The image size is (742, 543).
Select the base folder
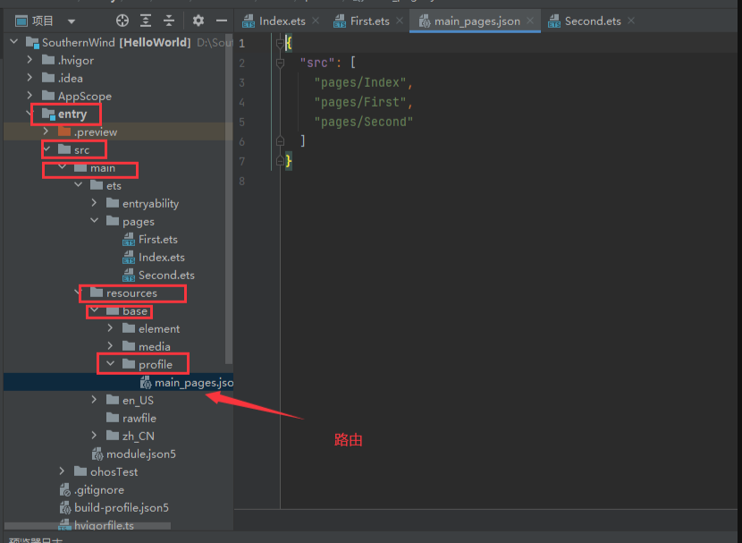click(x=134, y=311)
